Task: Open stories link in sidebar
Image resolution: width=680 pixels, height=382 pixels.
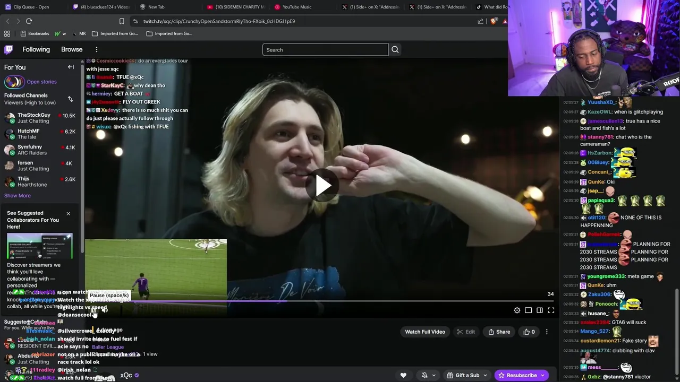Action: pyautogui.click(x=41, y=82)
